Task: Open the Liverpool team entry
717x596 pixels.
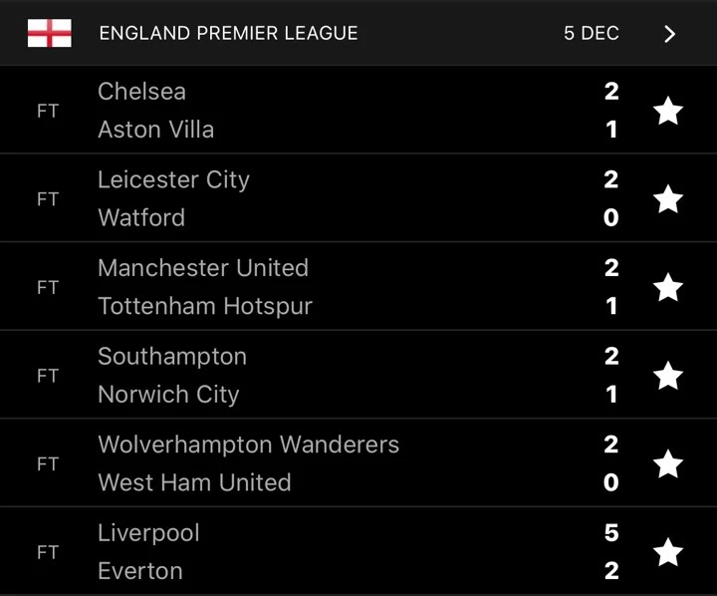Action: [148, 533]
